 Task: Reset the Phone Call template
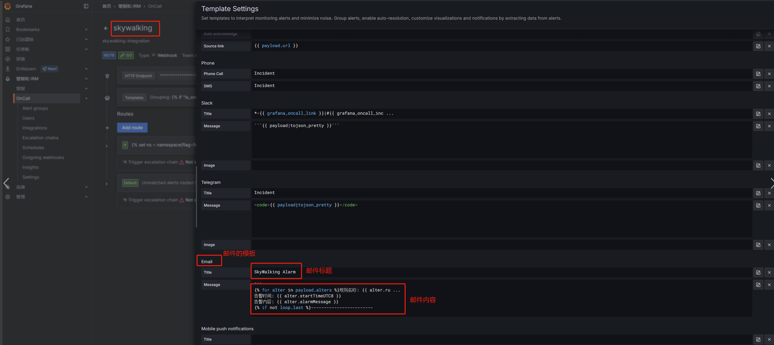[769, 74]
